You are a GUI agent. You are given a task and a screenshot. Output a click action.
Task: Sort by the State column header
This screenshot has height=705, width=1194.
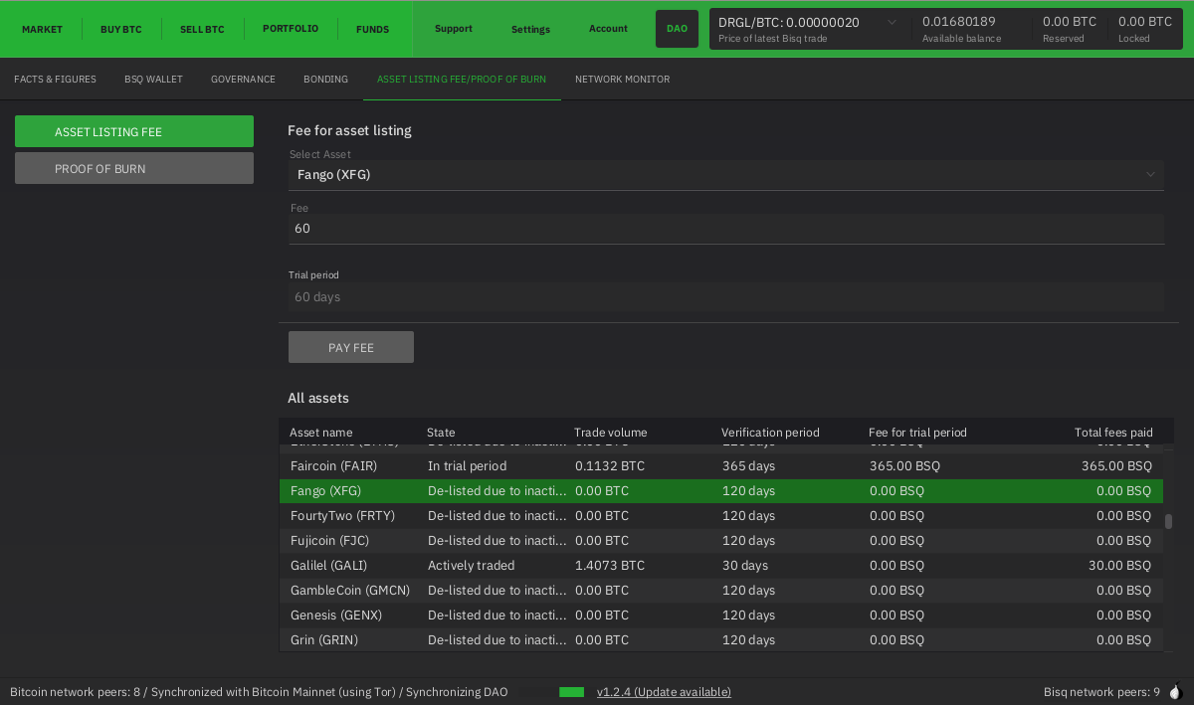441,433
